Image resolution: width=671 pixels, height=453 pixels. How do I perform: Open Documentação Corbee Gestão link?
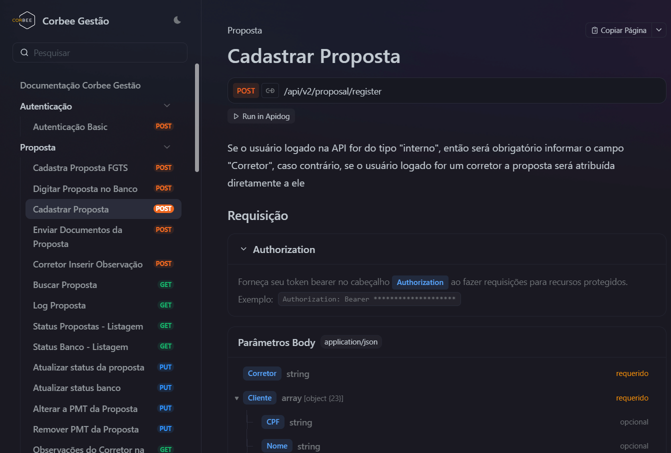(80, 85)
